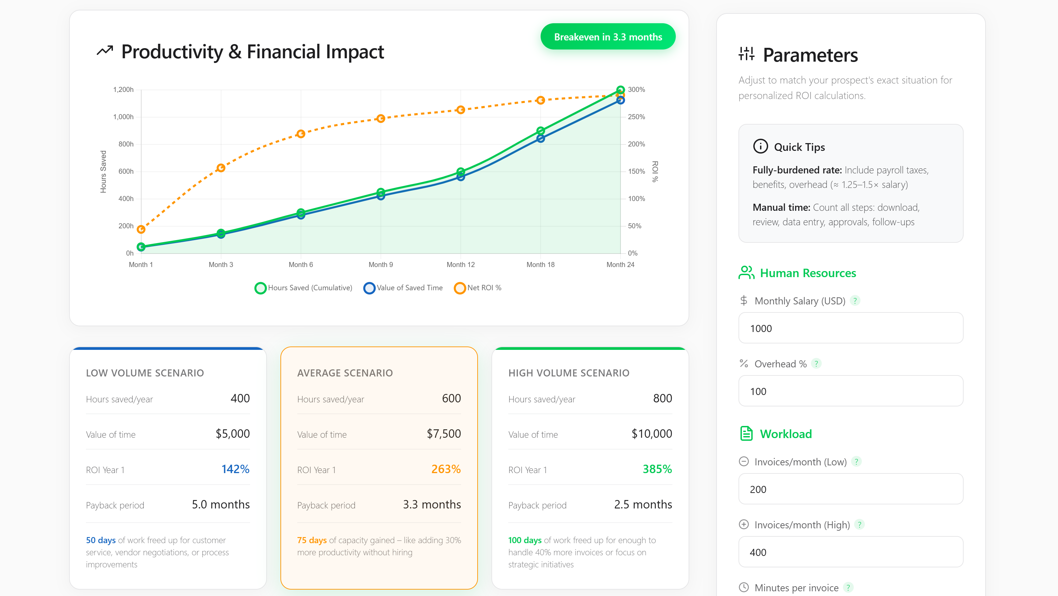The height and width of the screenshot is (596, 1058).
Task: Toggle Value of Saved Time legend series
Action: tap(403, 288)
